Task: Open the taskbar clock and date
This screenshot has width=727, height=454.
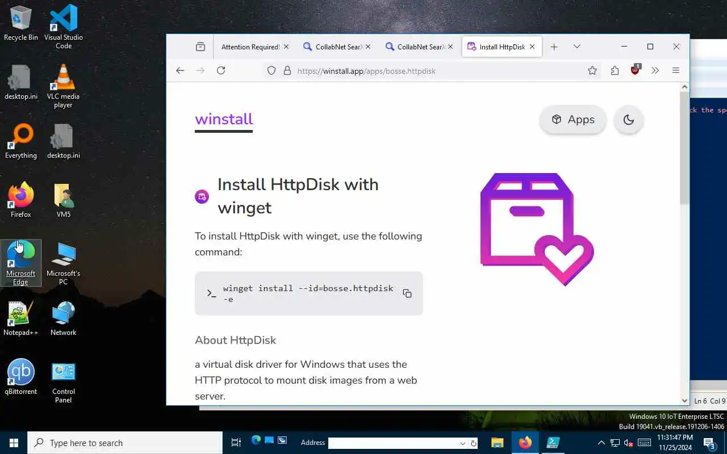Action: [675, 443]
